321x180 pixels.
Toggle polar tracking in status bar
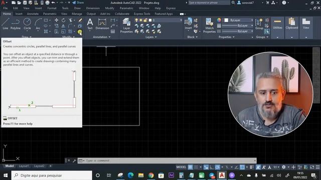pyautogui.click(x=218, y=167)
